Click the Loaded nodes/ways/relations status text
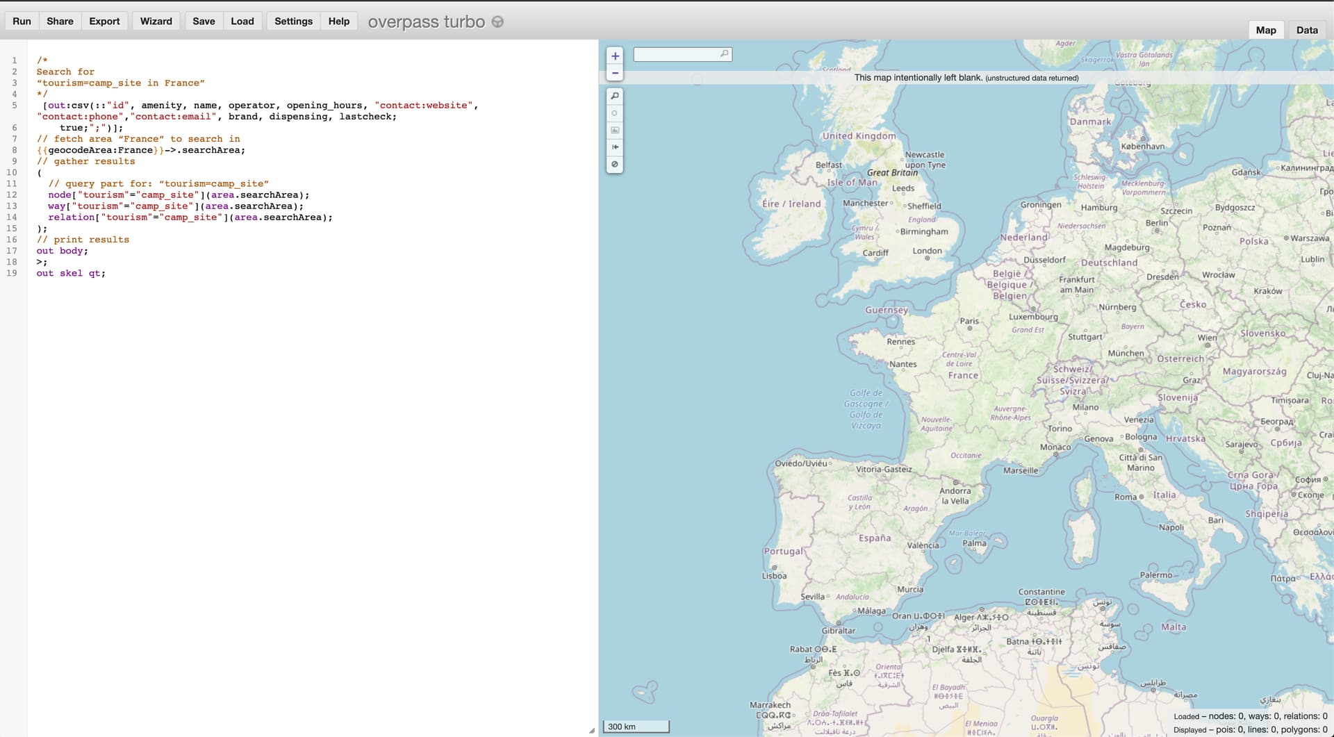 (x=1251, y=716)
